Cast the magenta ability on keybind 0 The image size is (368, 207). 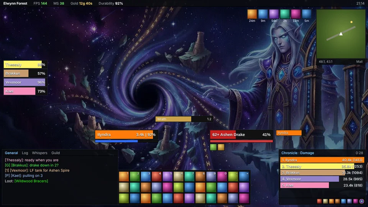point(222,176)
